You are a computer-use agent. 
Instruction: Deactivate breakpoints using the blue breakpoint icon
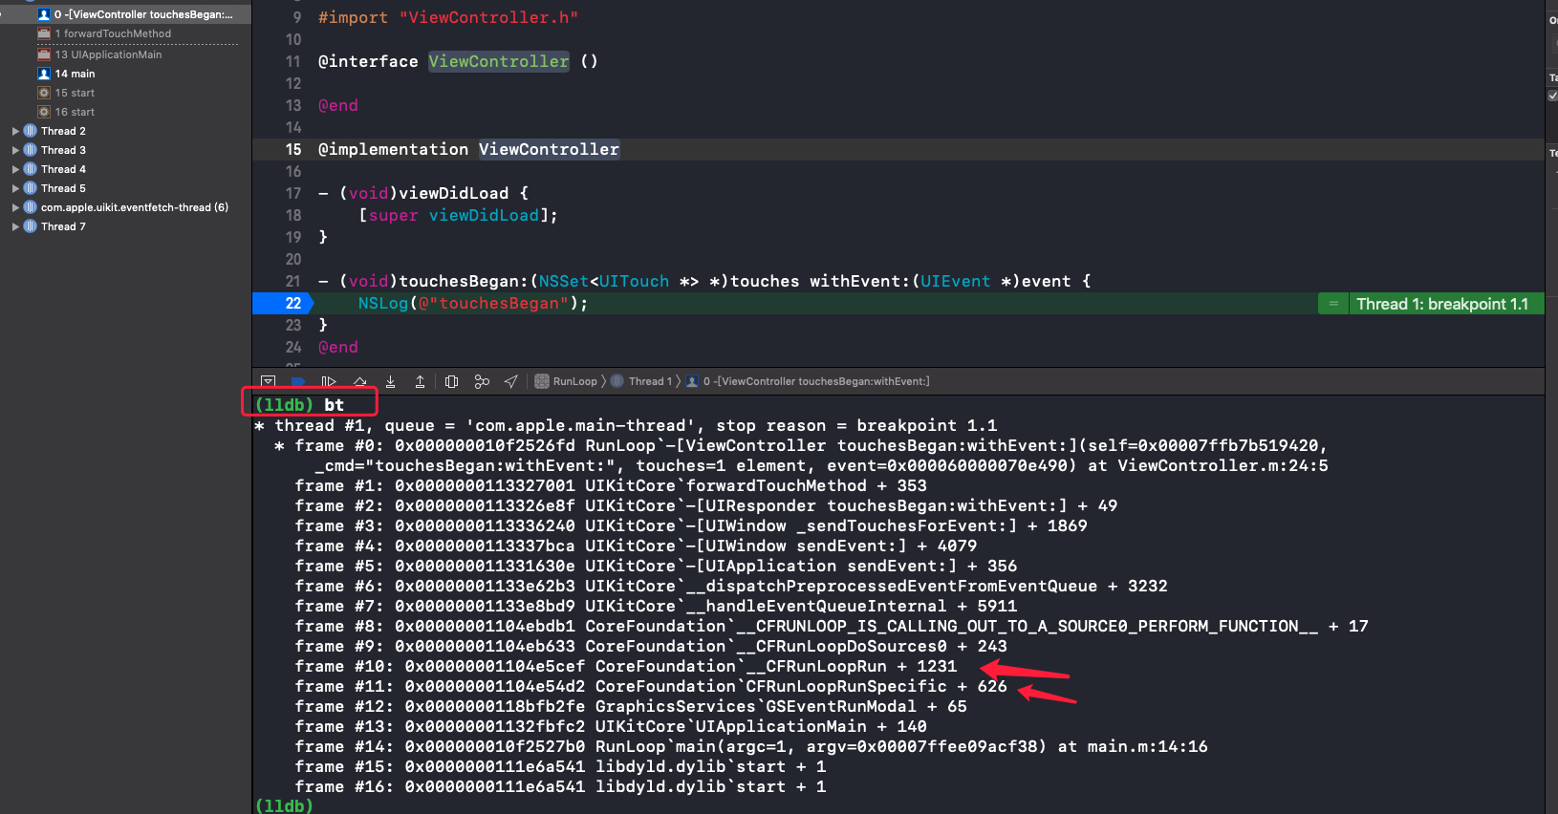pos(298,382)
